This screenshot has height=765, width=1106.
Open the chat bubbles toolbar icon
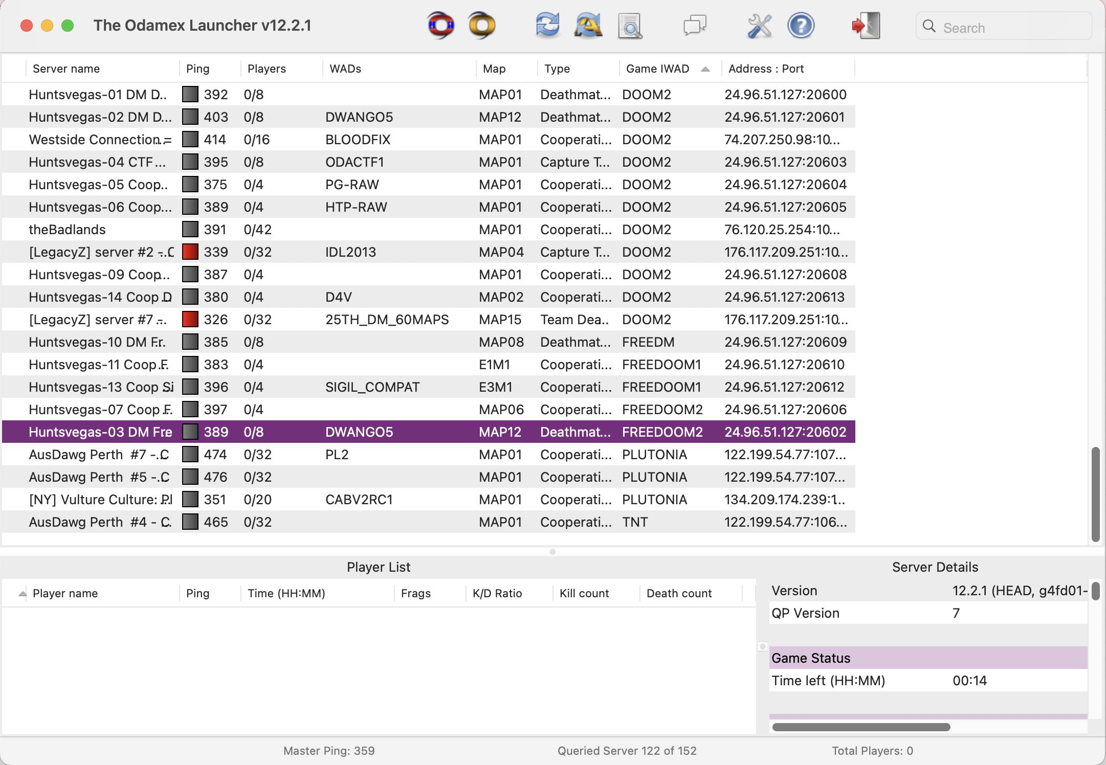coord(695,25)
